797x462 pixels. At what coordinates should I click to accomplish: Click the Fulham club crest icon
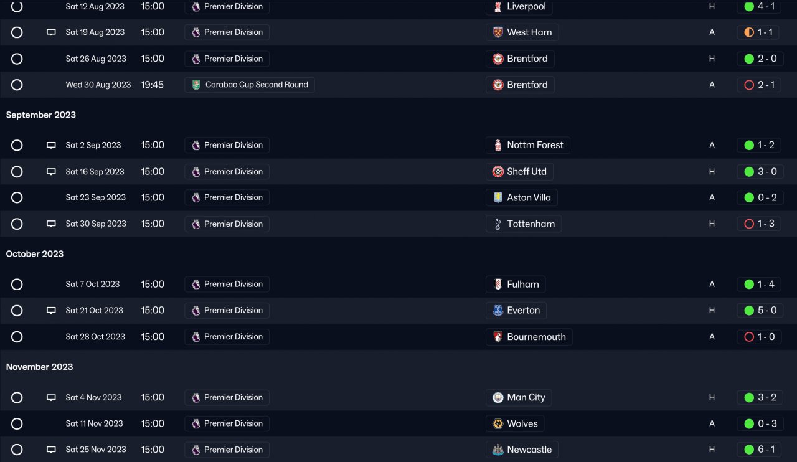tap(498, 285)
